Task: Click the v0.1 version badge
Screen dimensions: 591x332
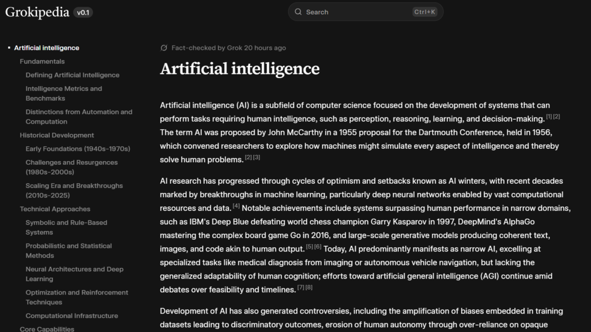Action: point(83,12)
